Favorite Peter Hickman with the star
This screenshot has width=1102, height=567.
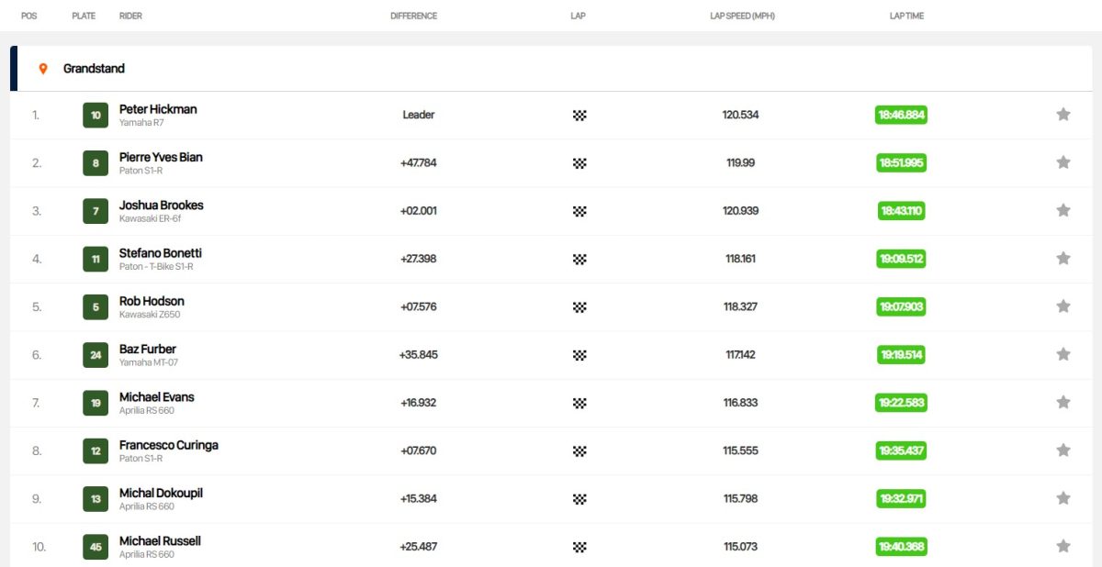click(1063, 115)
